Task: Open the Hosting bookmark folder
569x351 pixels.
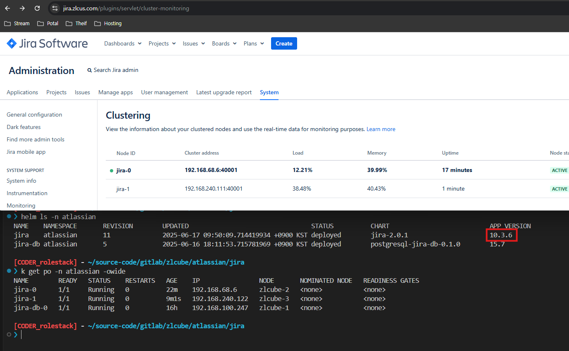Action: (108, 24)
